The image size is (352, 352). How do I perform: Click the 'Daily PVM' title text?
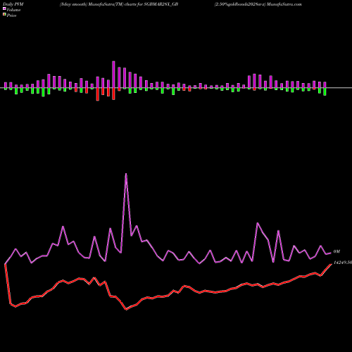(13, 4)
